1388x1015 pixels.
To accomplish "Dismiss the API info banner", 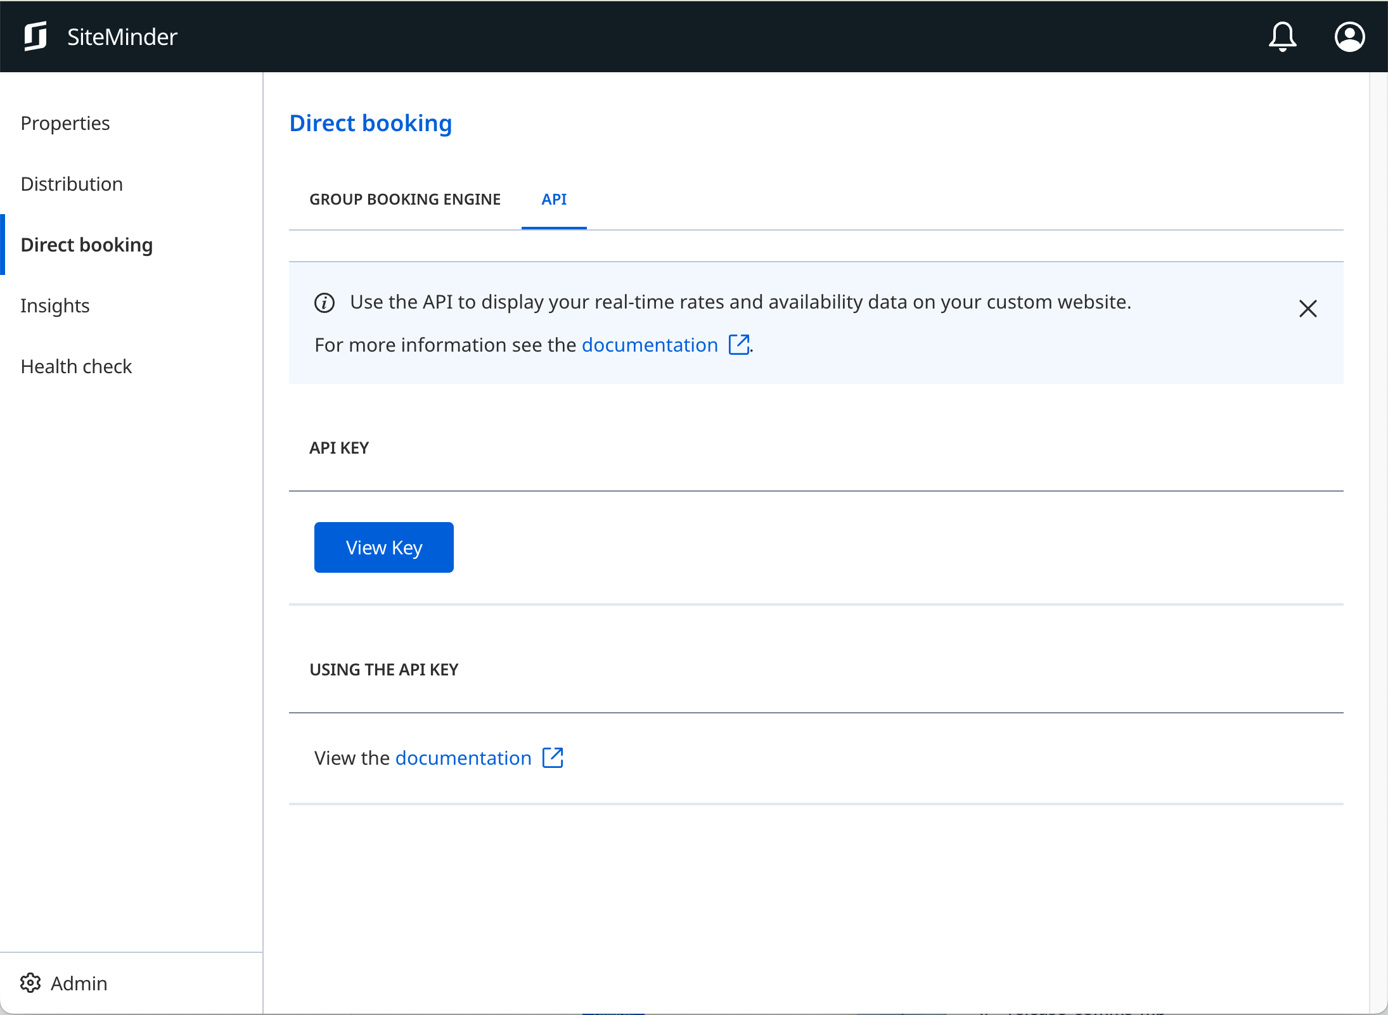I will [1308, 309].
